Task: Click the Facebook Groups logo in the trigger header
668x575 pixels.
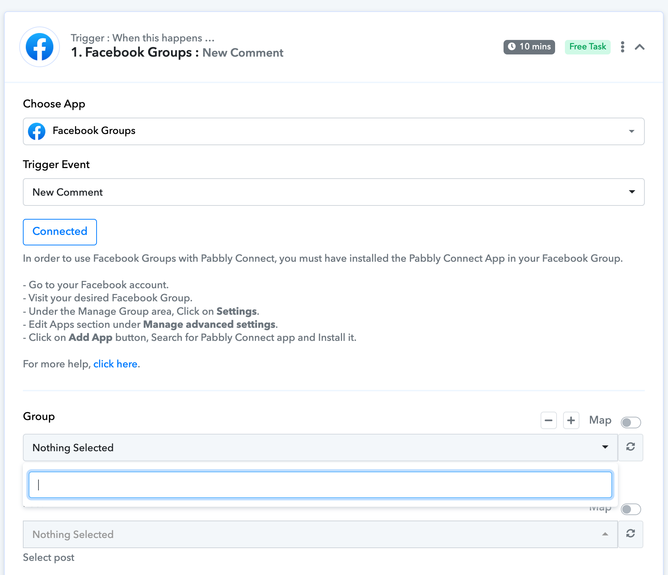Action: 40,47
